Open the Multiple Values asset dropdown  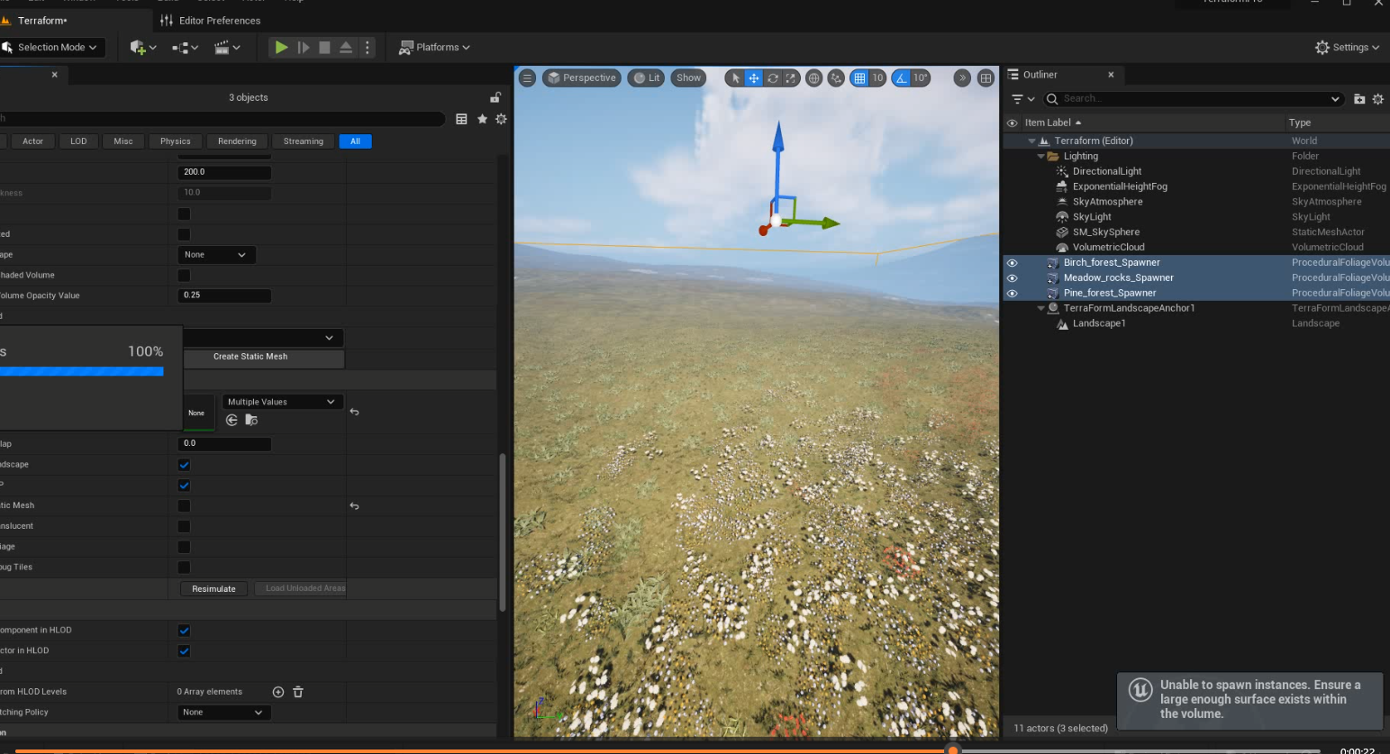[282, 402]
